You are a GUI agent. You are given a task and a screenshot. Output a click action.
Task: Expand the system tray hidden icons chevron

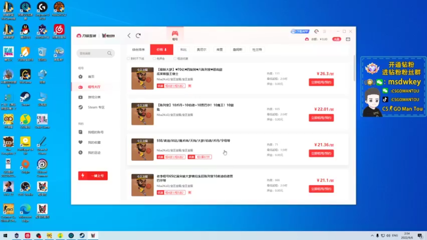pos(372,236)
